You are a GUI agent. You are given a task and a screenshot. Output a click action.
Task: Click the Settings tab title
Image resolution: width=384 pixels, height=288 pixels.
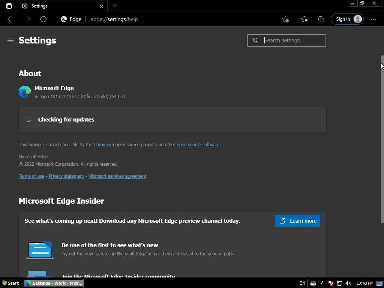coord(39,6)
